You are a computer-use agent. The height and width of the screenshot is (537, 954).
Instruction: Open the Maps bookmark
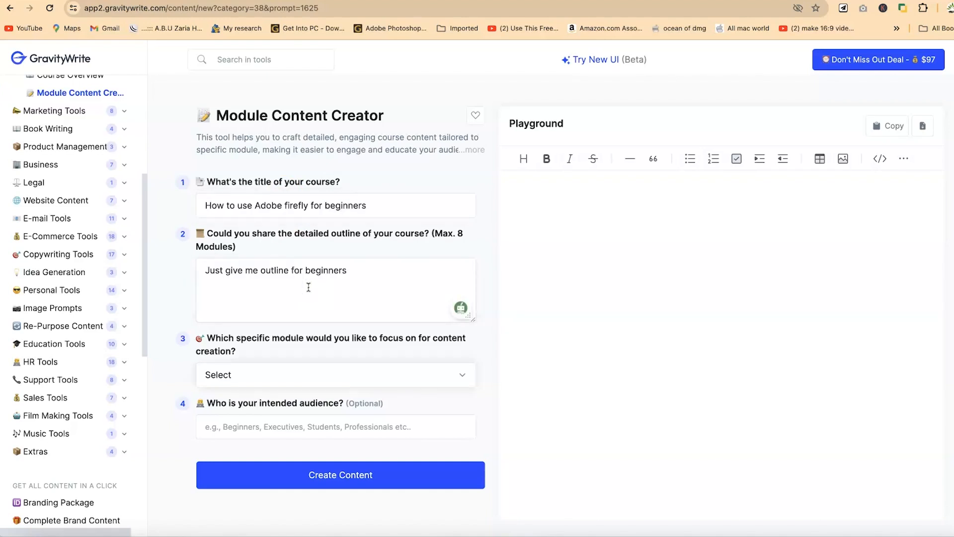tap(67, 28)
